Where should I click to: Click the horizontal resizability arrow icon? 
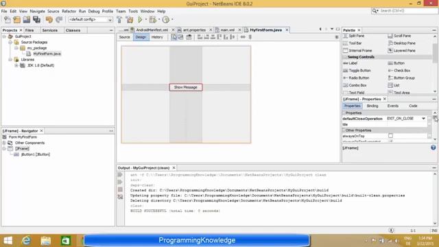pyautogui.click(x=243, y=37)
